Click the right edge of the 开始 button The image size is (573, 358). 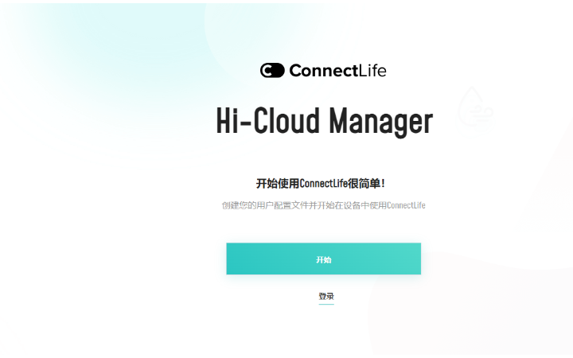(419, 259)
